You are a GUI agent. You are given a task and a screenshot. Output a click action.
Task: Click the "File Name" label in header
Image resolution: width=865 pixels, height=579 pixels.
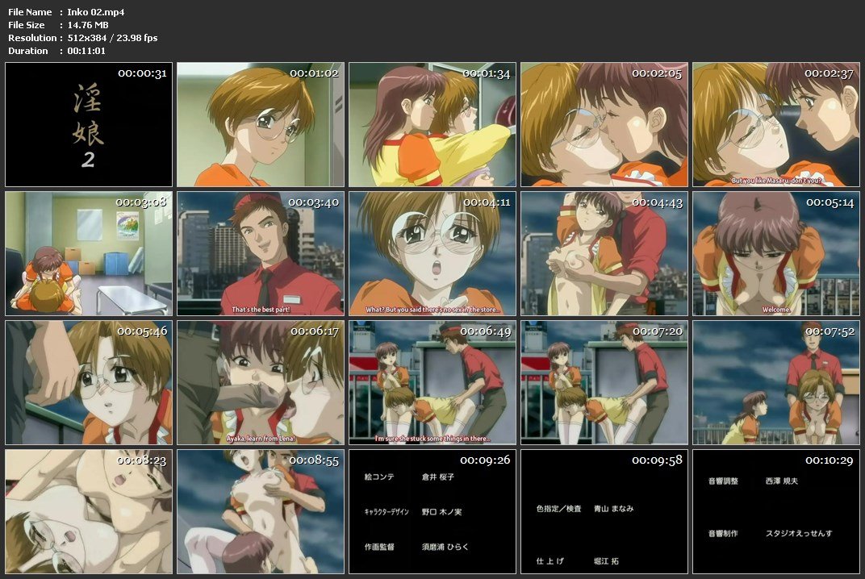pyautogui.click(x=30, y=12)
